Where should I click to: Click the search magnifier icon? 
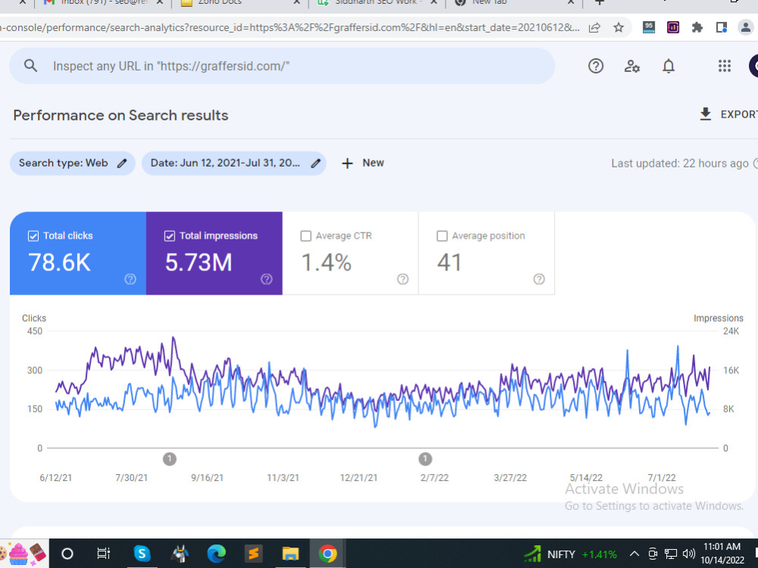[30, 66]
